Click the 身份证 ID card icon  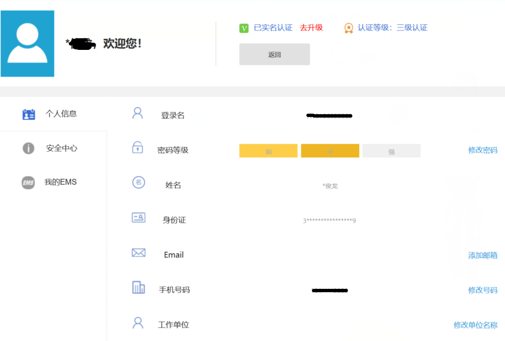(x=138, y=216)
